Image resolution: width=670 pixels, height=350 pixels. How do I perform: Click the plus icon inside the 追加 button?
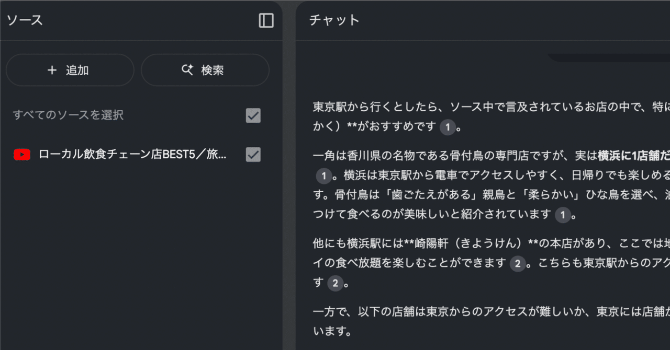point(51,70)
